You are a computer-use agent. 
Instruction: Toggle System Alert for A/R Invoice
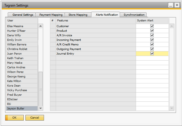click(152, 35)
